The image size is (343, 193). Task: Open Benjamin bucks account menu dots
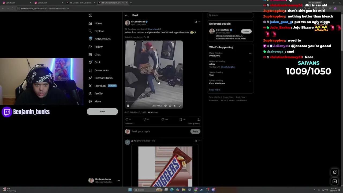(118, 181)
